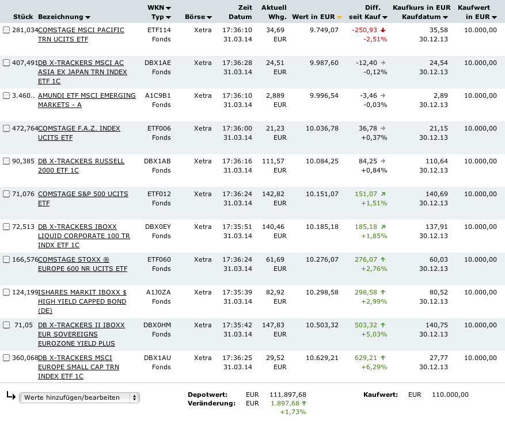
Task: Click Depotwert amount 111.897,68
Action: point(288,395)
